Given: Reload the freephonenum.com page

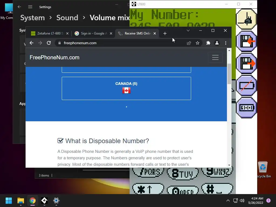Looking at the screenshot, I should pyautogui.click(x=49, y=43).
